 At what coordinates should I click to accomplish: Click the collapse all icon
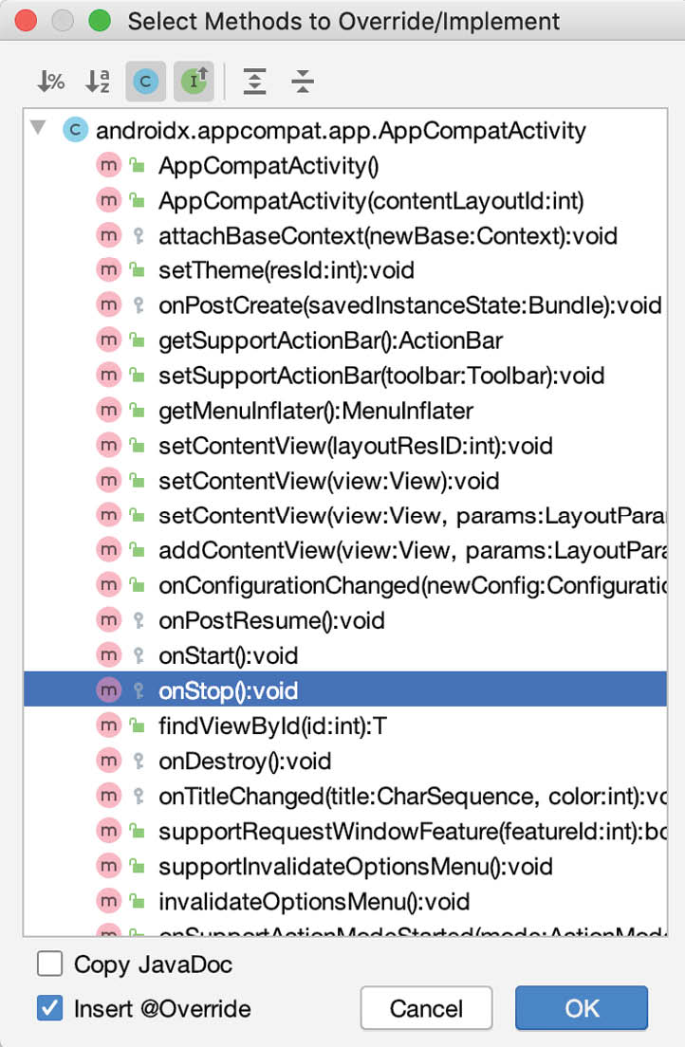(302, 82)
